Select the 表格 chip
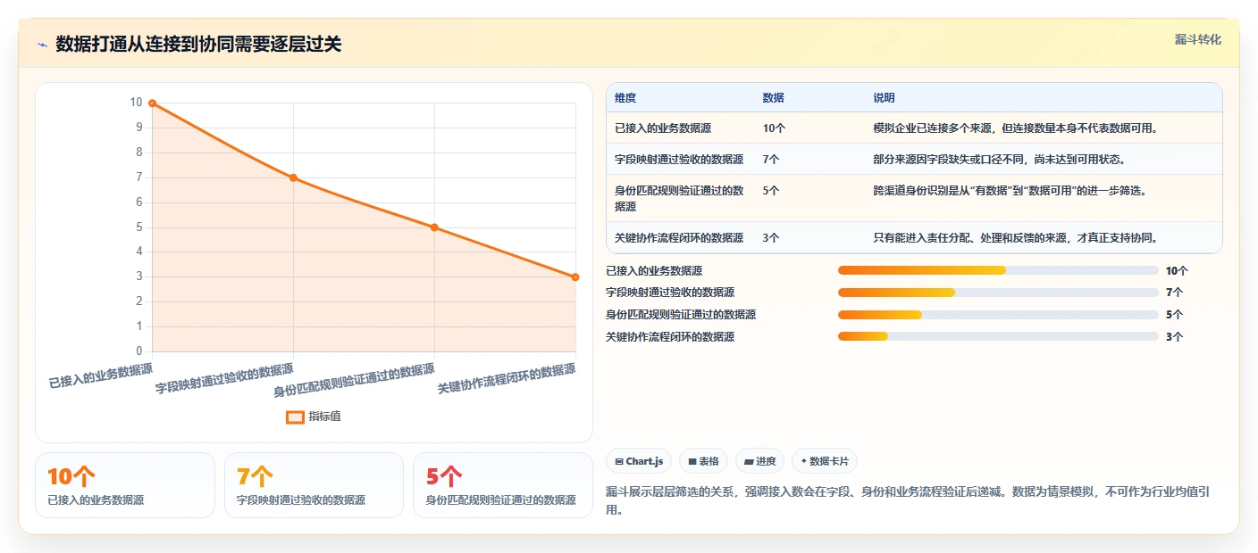 click(703, 461)
